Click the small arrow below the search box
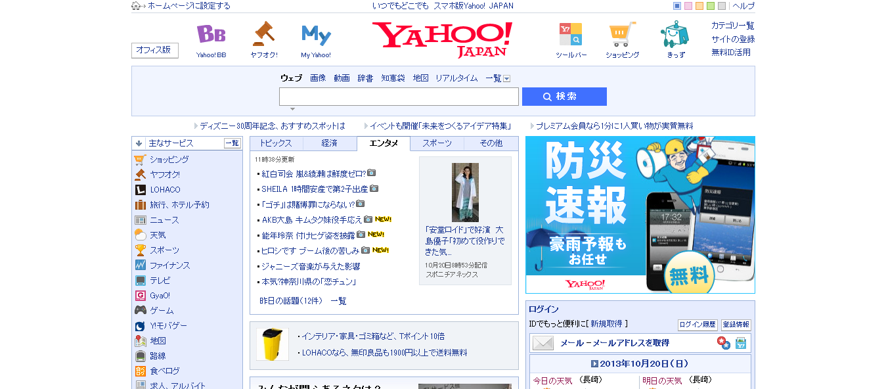 pos(292,109)
